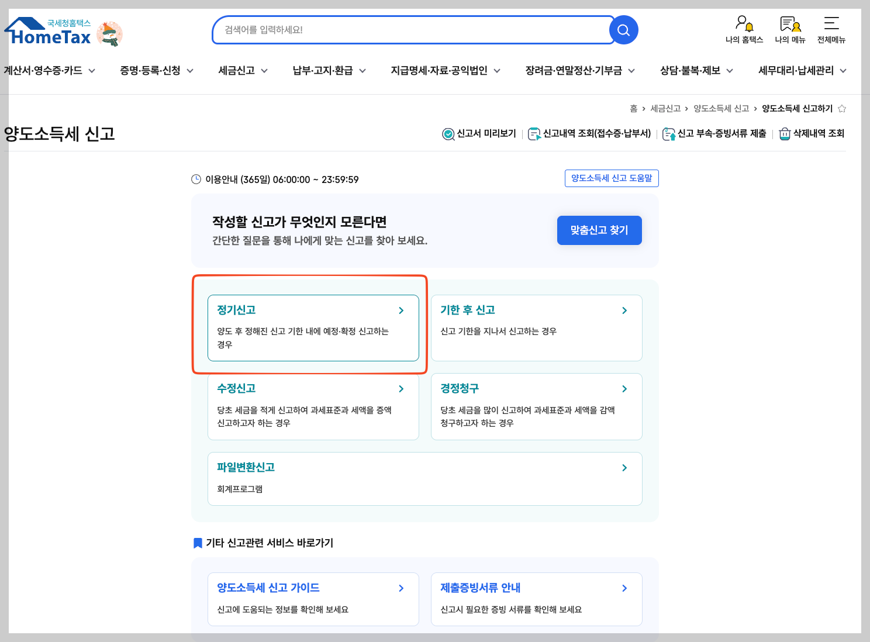Open 장려금·연말정산·기부금 menu
The height and width of the screenshot is (642, 870).
[574, 71]
